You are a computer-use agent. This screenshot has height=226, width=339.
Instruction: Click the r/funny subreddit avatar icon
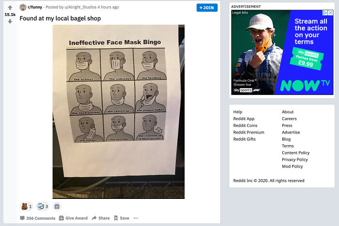pyautogui.click(x=23, y=7)
